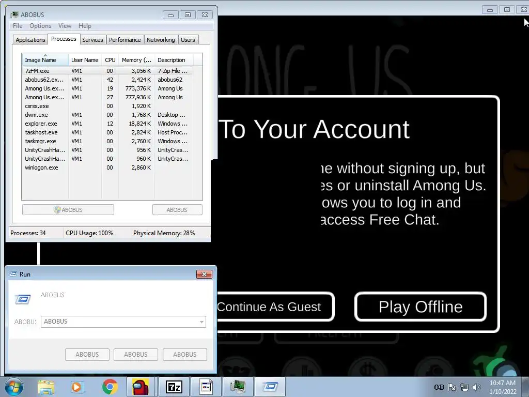Click the Run dialog title bar icon
The image size is (529, 397).
(13, 274)
